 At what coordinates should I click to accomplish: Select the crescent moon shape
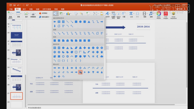pyautogui.click(x=97, y=56)
